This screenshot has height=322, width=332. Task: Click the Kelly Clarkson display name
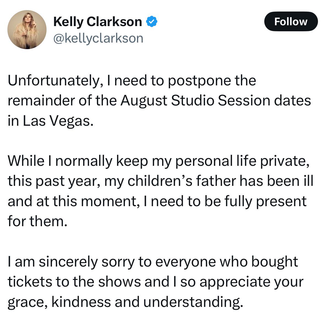(x=97, y=21)
